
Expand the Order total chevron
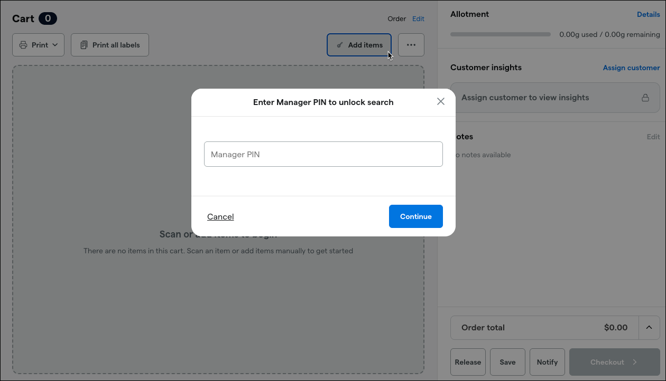click(x=649, y=328)
